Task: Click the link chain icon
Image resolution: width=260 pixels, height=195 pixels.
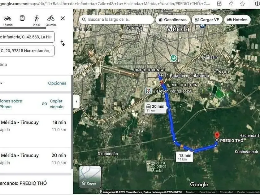Action: (x=44, y=104)
